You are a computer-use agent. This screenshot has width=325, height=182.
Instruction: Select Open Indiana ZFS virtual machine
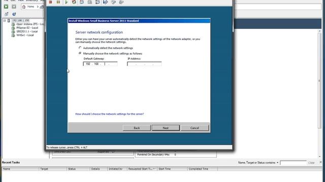[x=30, y=24]
